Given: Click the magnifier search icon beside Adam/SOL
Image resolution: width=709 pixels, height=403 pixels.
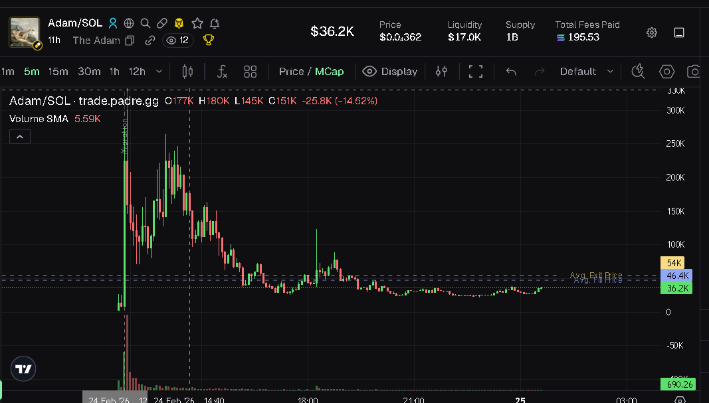Looking at the screenshot, I should pyautogui.click(x=145, y=23).
